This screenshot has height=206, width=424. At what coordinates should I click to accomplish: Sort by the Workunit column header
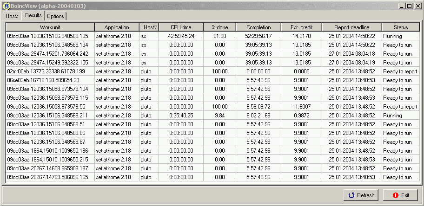point(49,27)
